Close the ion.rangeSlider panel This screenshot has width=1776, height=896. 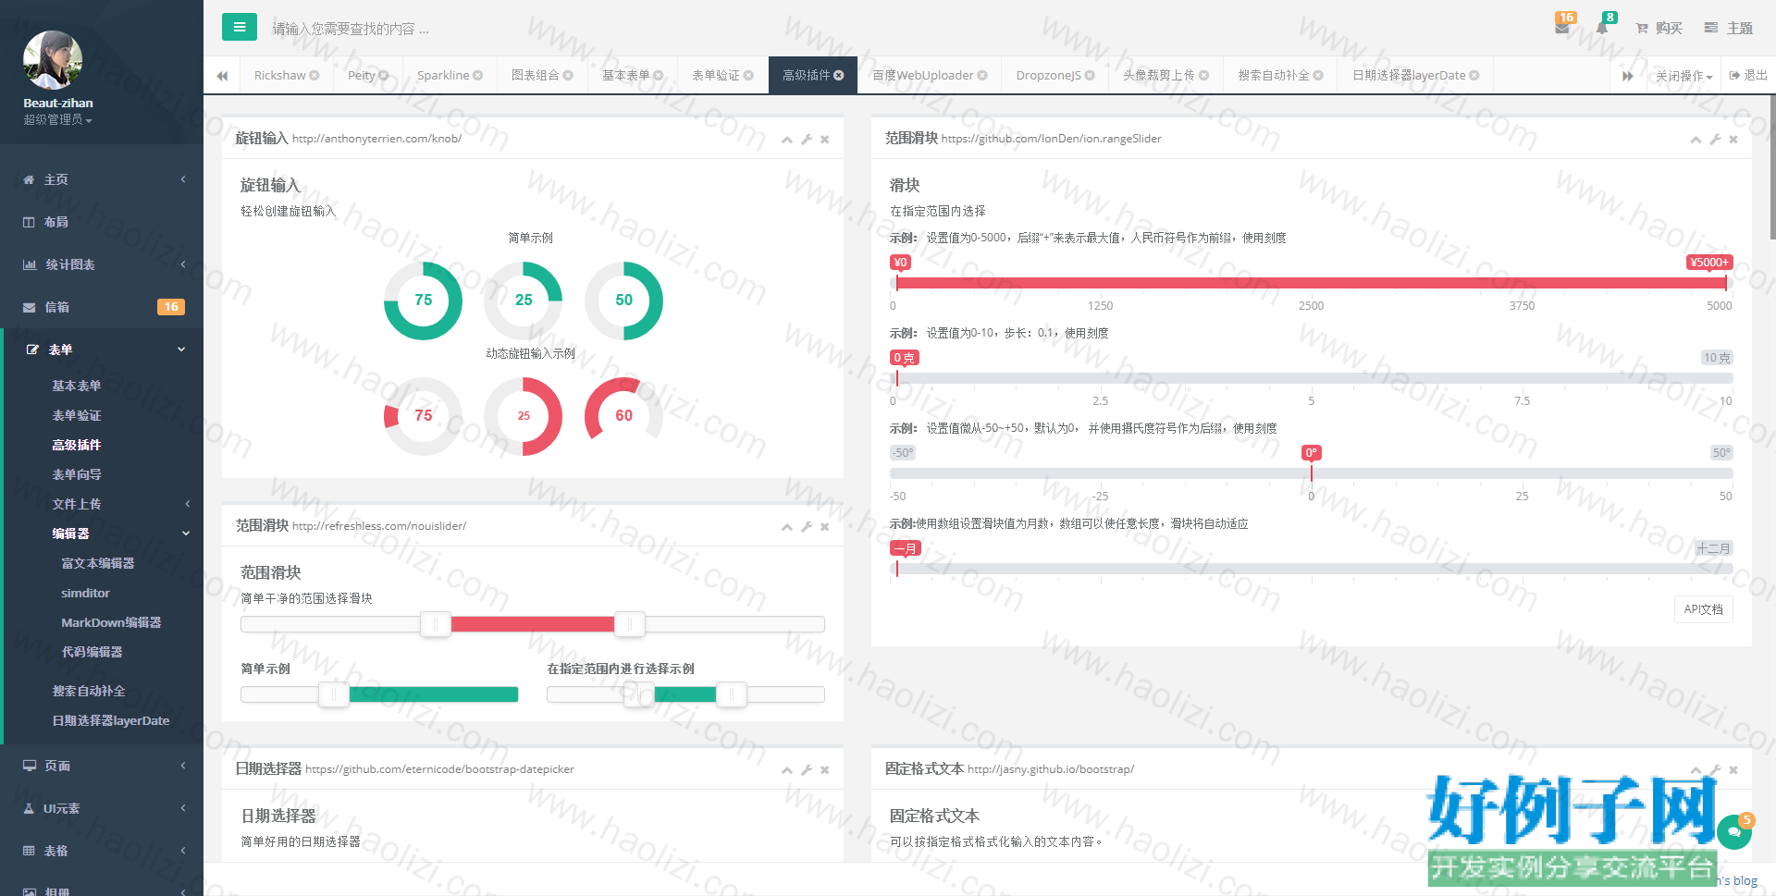click(x=1733, y=140)
